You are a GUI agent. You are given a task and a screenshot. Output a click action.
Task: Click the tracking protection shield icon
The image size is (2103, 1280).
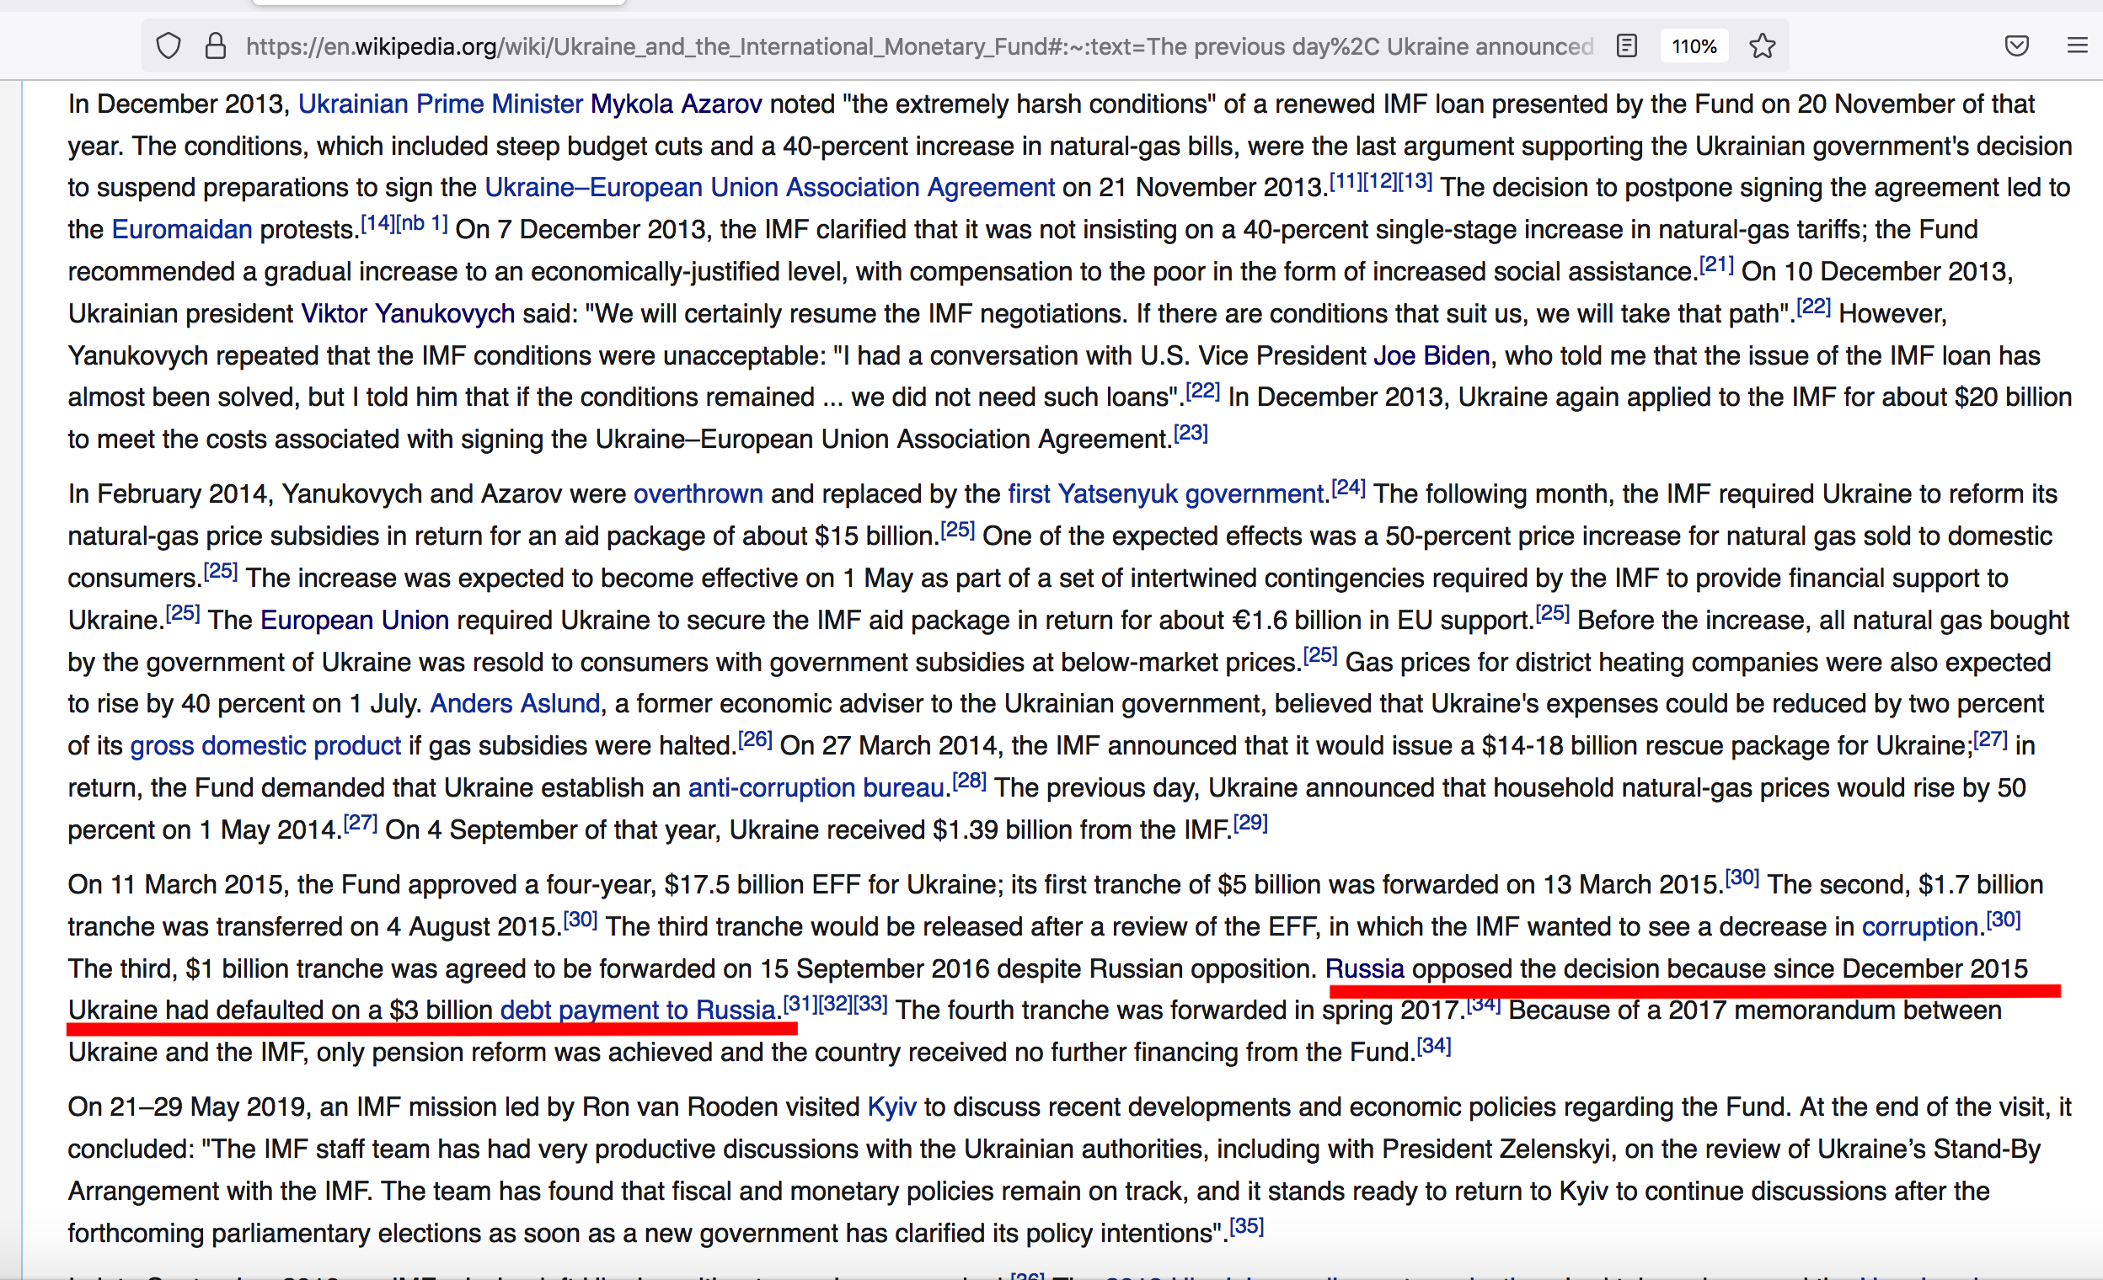click(169, 46)
